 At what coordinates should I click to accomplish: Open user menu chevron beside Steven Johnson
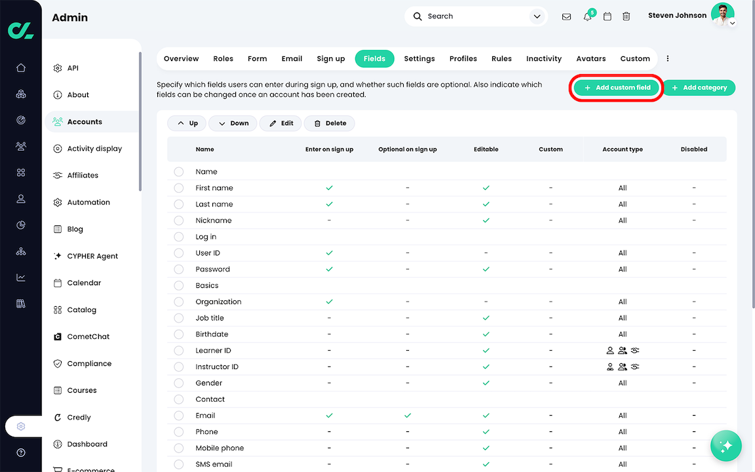732,23
